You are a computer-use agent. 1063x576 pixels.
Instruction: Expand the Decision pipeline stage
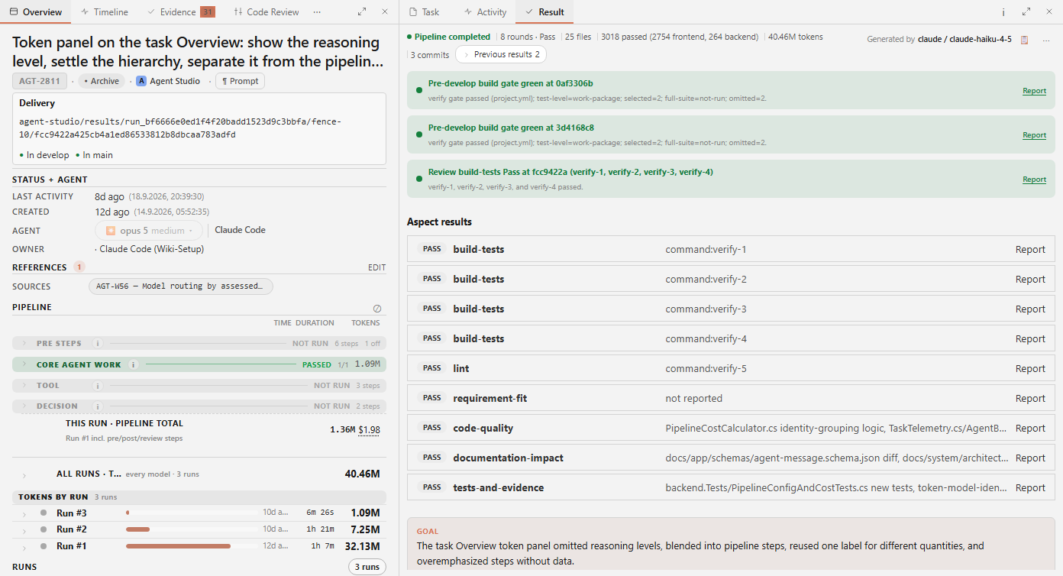coord(24,406)
